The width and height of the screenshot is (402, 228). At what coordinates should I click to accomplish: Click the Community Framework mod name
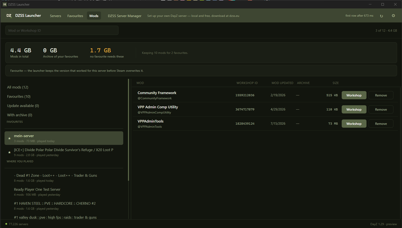point(157,93)
